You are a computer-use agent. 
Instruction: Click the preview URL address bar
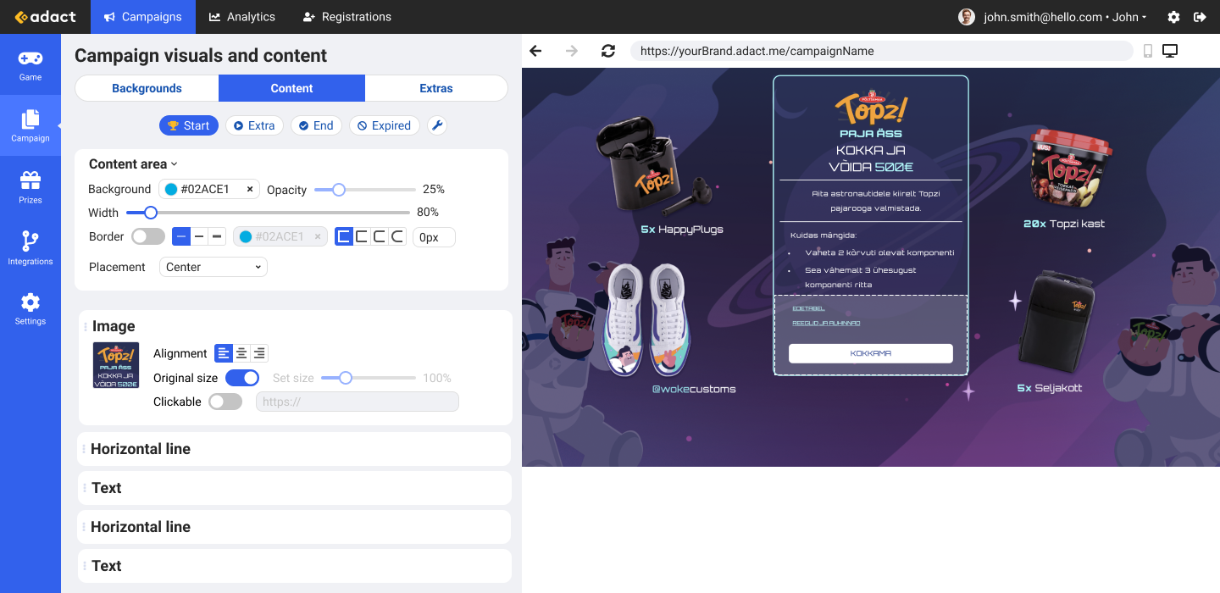[881, 51]
